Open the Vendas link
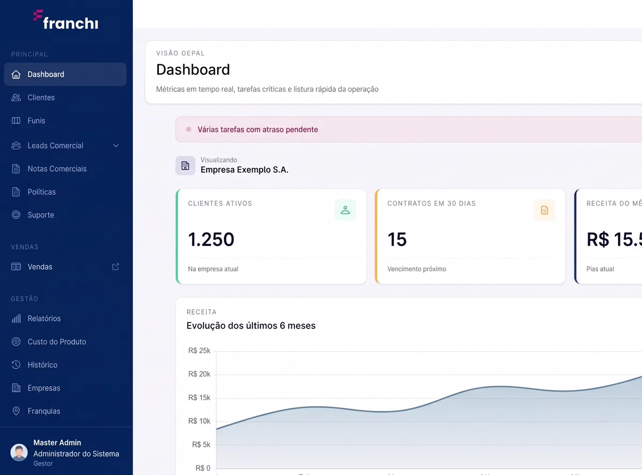The height and width of the screenshot is (475, 642). (65, 267)
